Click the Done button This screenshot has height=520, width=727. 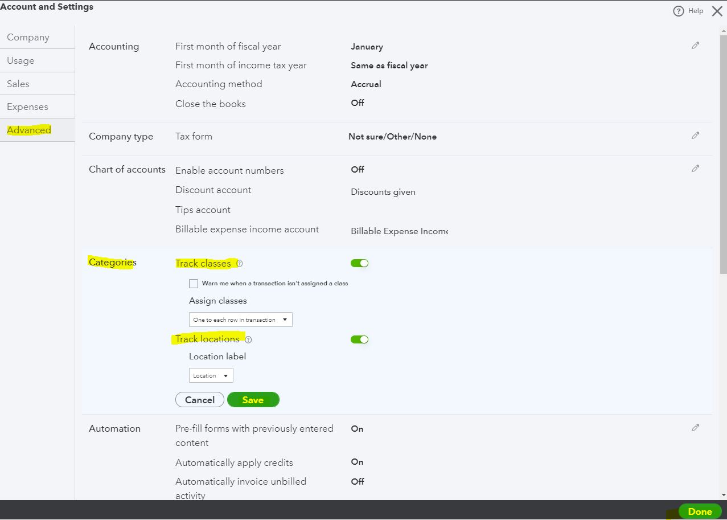tap(699, 511)
